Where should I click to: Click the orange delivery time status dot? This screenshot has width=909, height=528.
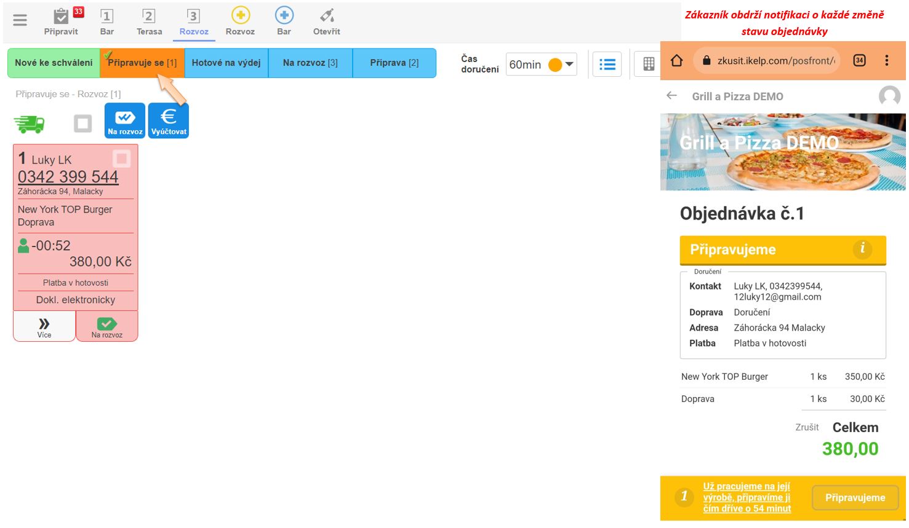(555, 65)
